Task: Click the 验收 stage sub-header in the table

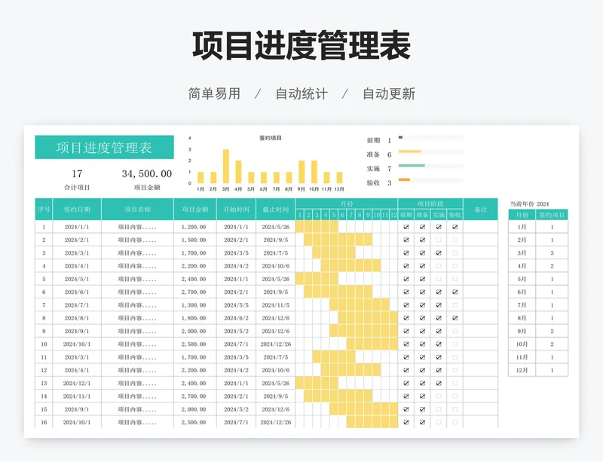Action: pyautogui.click(x=455, y=215)
